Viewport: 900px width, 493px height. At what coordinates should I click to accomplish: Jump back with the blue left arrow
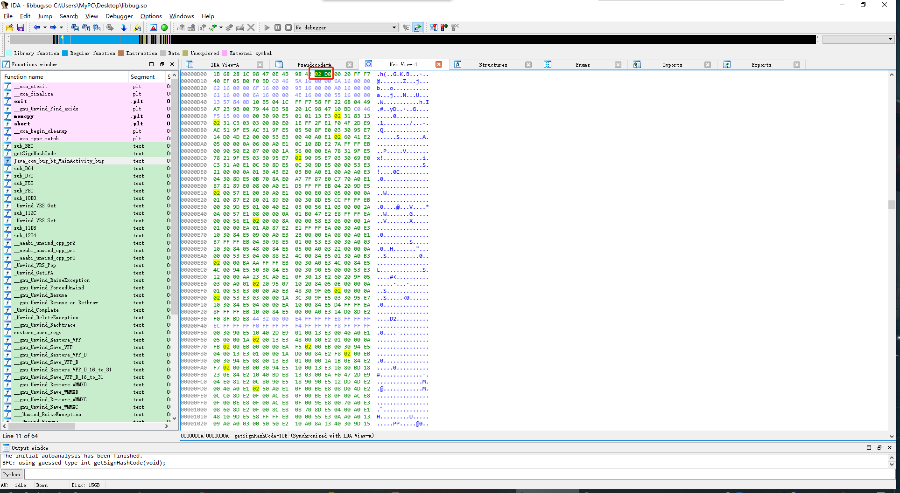[x=36, y=27]
